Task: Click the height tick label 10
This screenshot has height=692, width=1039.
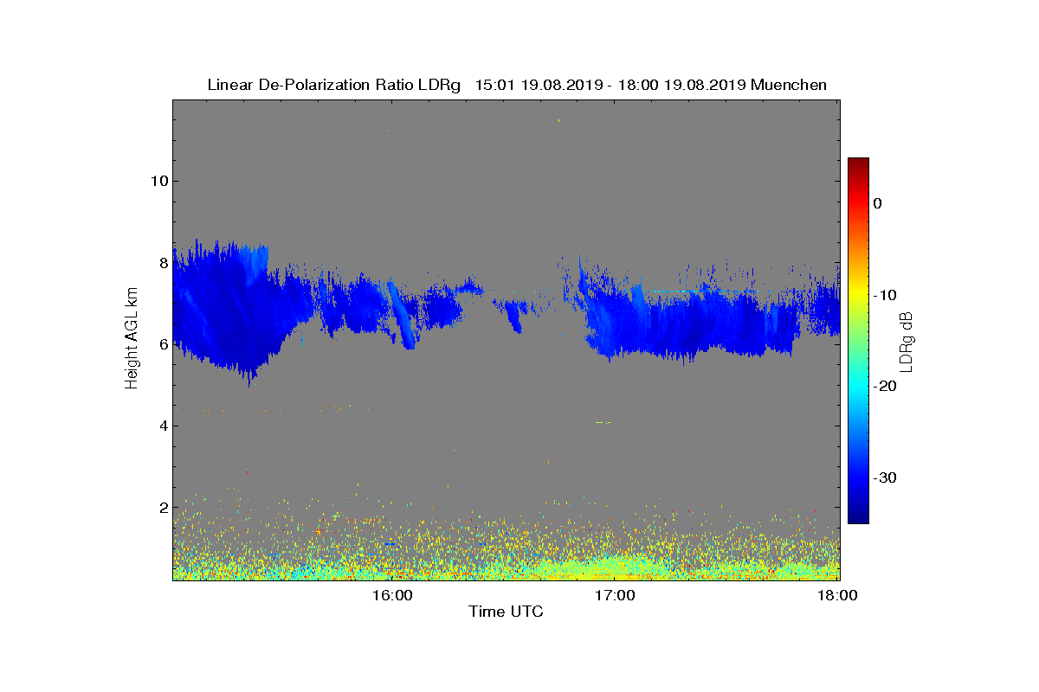Action: pos(158,181)
